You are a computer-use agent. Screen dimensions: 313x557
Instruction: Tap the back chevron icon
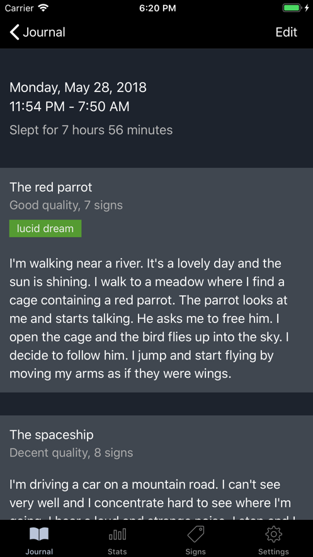(x=14, y=32)
